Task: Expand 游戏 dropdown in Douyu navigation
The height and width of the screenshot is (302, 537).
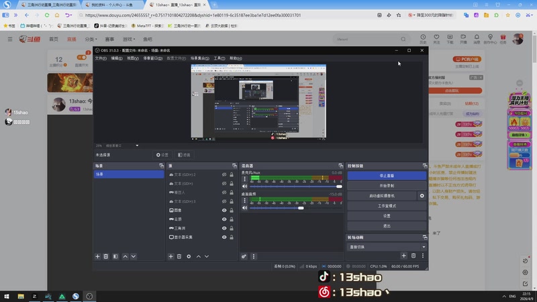Action: (129, 40)
